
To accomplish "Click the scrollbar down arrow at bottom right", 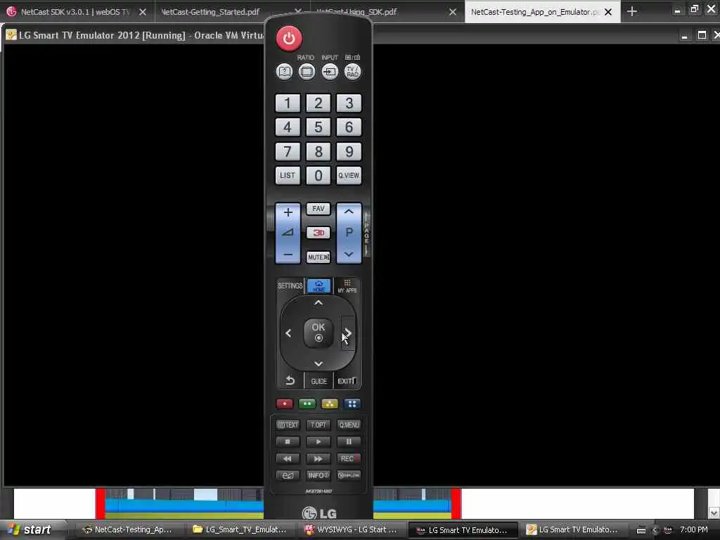I will [714, 513].
